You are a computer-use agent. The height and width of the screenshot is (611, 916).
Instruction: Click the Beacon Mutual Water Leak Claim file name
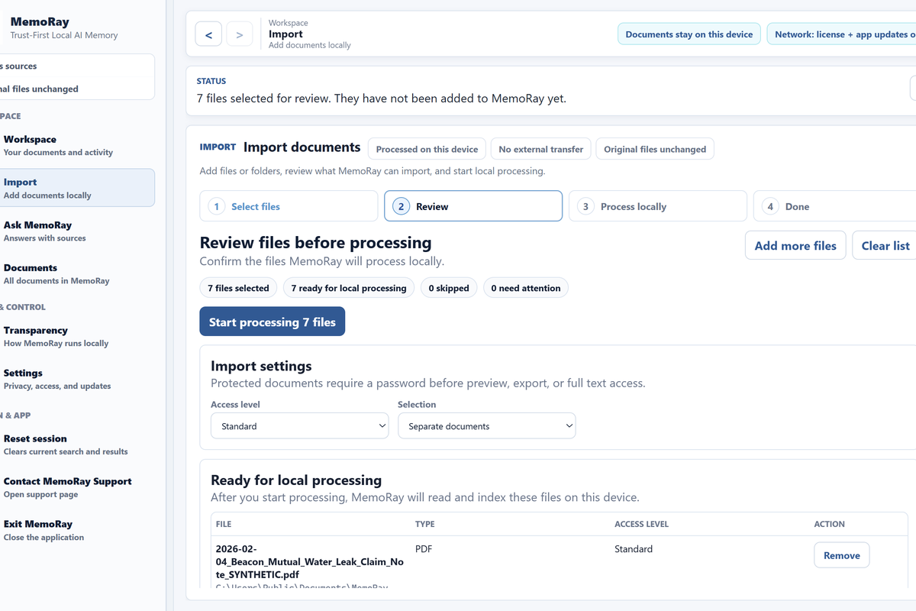310,561
